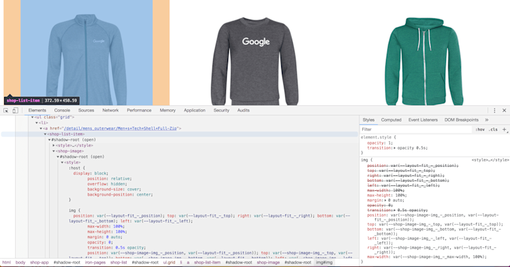
Task: Expand the collapsed style element node
Action: (54, 145)
